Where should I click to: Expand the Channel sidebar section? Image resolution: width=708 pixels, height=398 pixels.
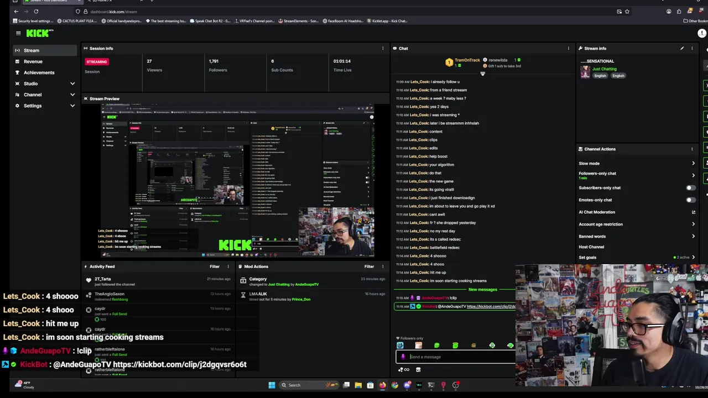[x=45, y=95]
